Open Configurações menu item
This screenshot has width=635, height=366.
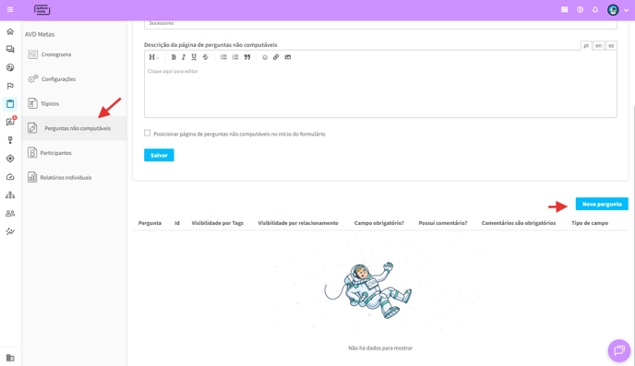click(x=74, y=79)
